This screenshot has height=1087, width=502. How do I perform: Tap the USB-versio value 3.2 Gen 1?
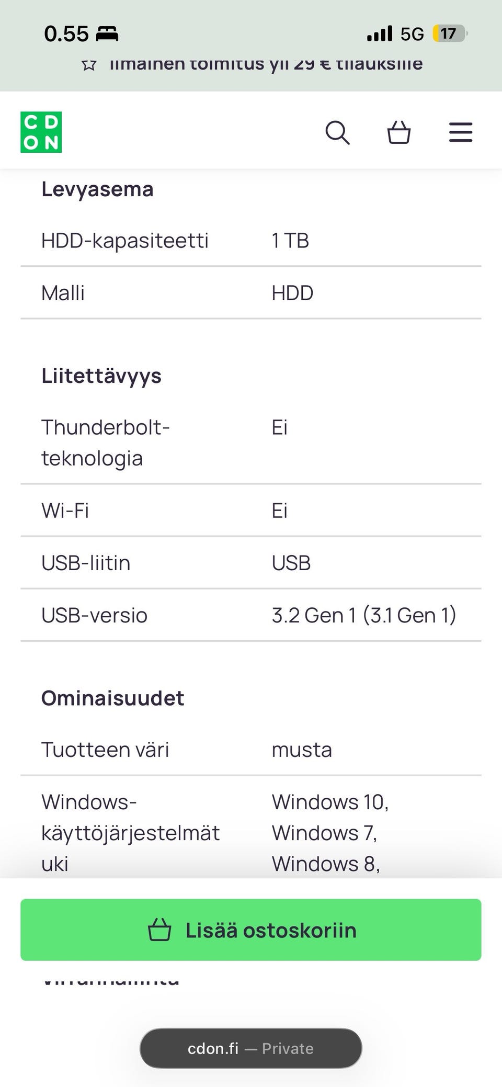click(x=364, y=615)
